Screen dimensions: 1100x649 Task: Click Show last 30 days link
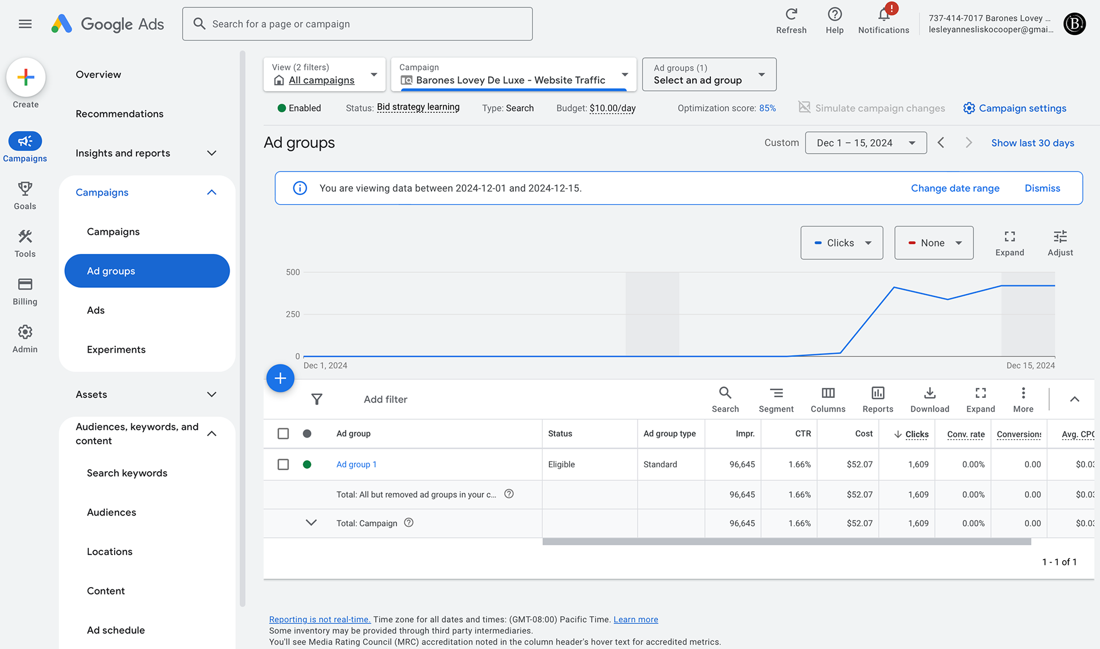(1032, 143)
